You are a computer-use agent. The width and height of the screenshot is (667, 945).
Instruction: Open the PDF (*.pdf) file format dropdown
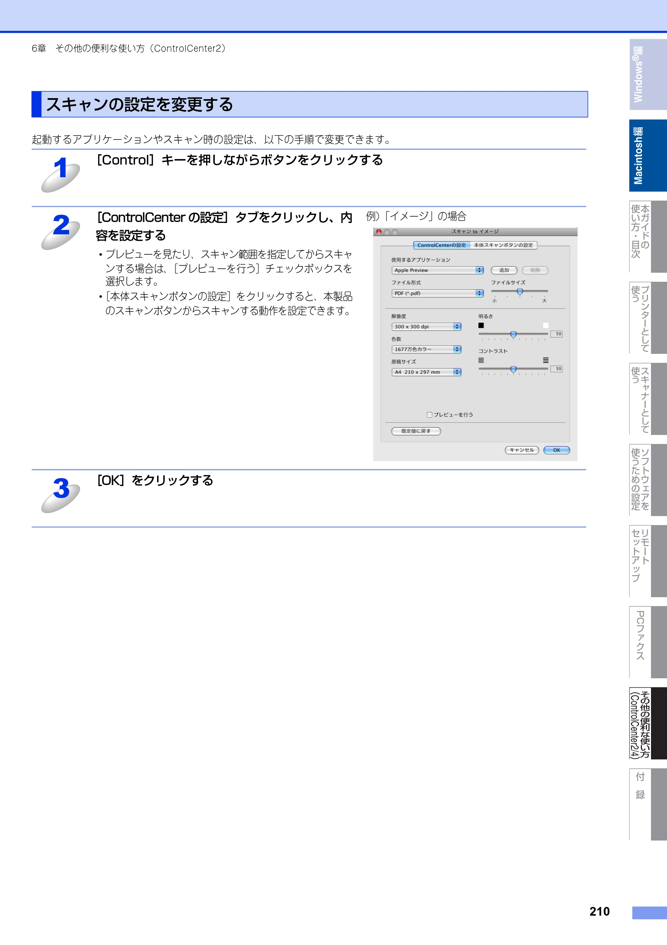tap(437, 293)
